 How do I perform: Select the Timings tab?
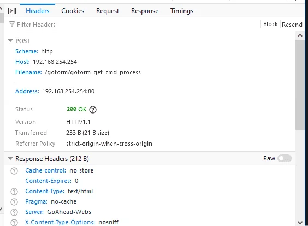point(182,11)
